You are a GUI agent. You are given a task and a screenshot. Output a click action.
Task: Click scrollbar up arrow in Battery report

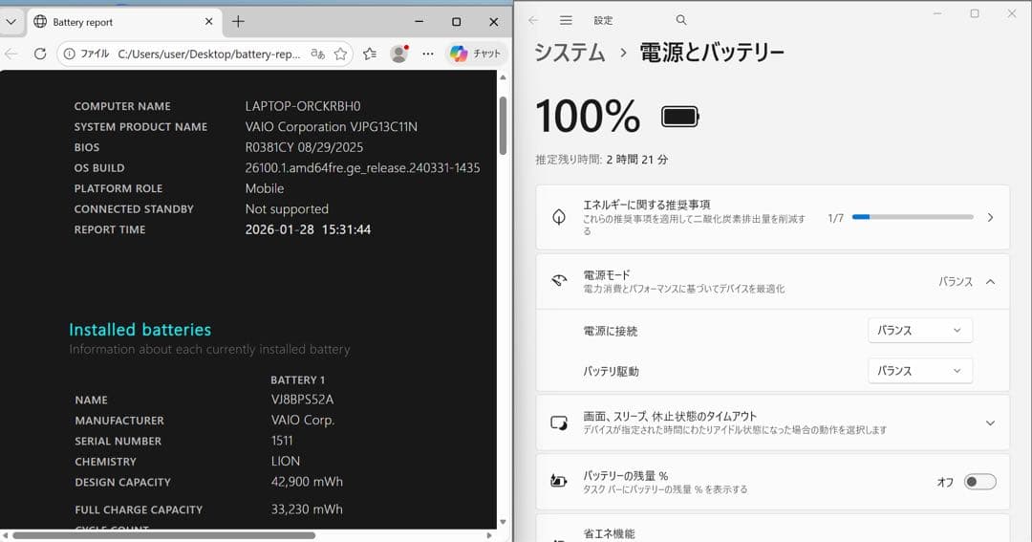[503, 77]
